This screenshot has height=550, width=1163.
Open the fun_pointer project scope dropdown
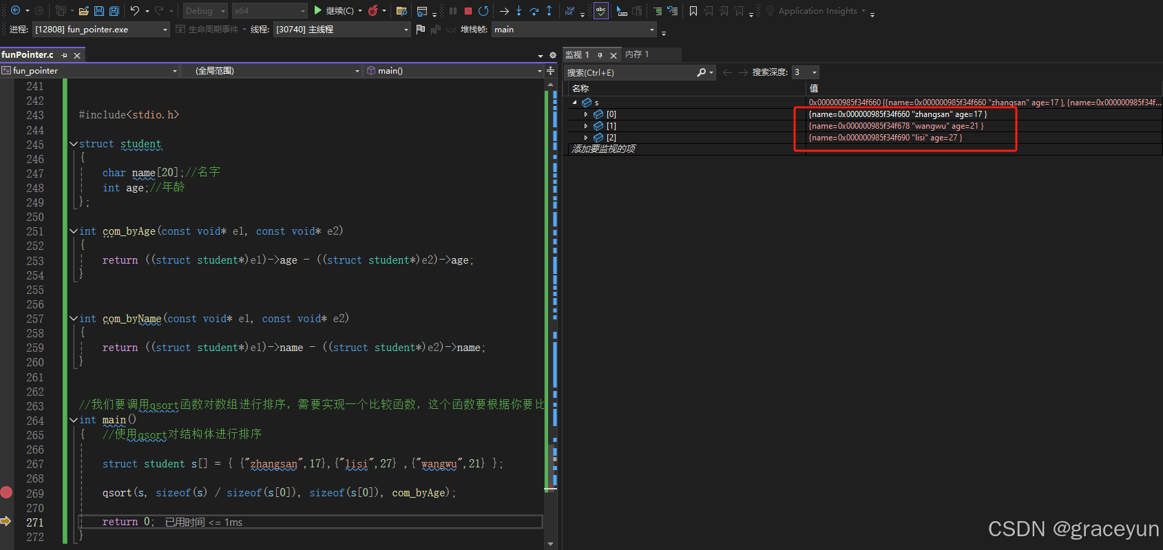(90, 70)
